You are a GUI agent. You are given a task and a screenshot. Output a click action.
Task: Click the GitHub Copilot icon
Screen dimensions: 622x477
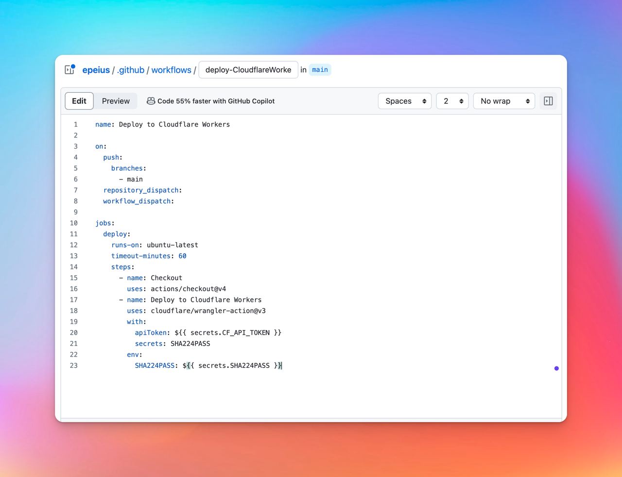[x=151, y=101]
